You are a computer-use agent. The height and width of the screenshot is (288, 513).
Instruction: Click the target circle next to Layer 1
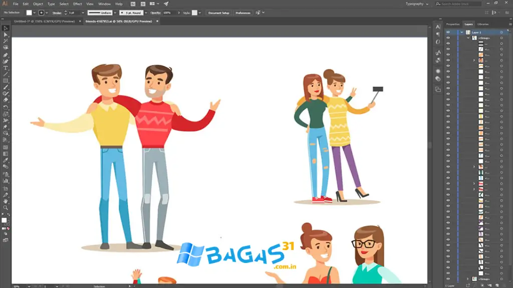501,32
